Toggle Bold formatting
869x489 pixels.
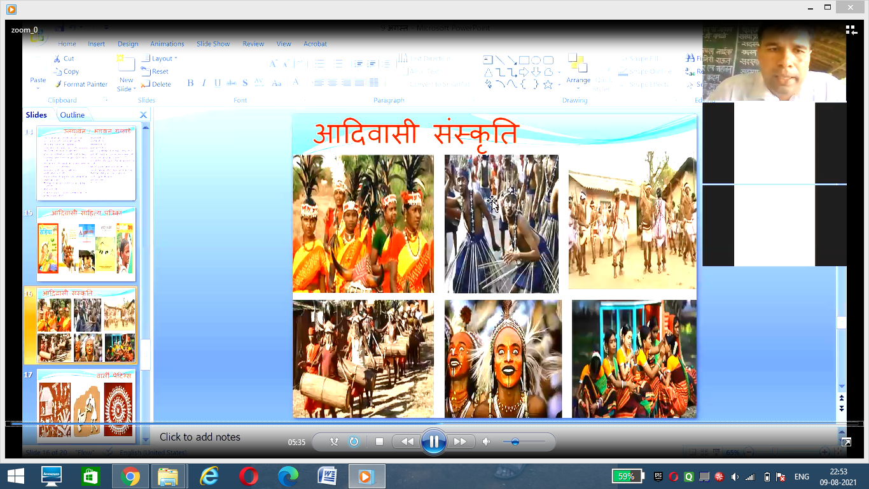tap(190, 83)
